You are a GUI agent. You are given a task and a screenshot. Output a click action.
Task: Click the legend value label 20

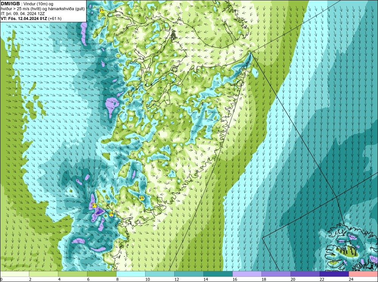[293, 279]
